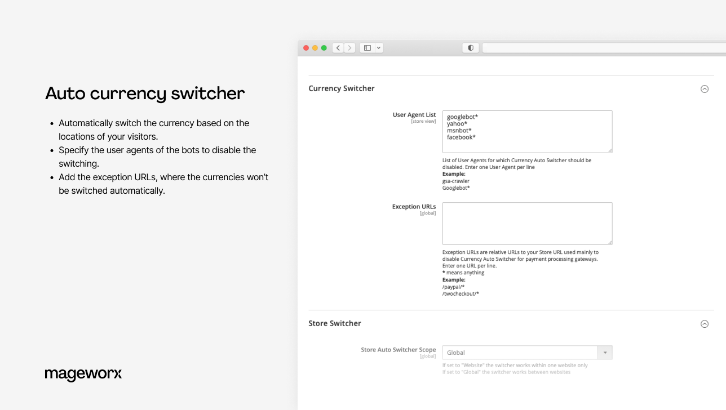Click inside the User Agent List text area
The width and height of the screenshot is (726, 410).
[x=527, y=131]
